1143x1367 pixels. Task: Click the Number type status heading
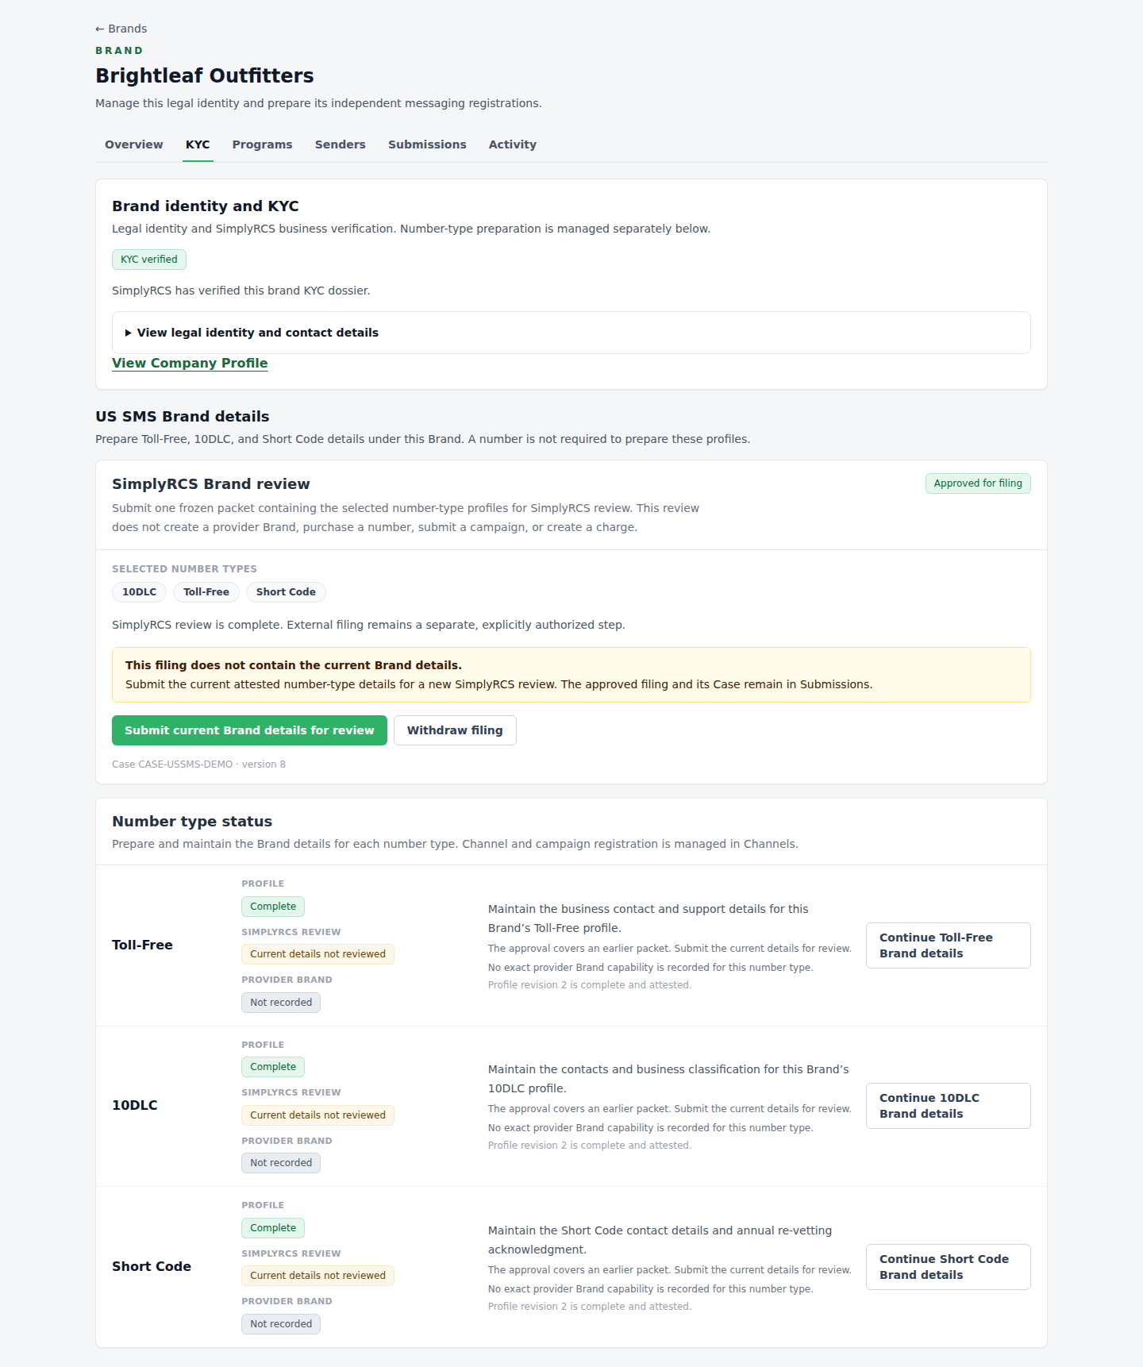[192, 822]
